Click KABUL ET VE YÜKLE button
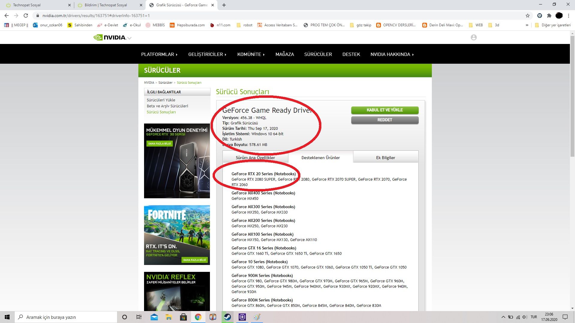The width and height of the screenshot is (575, 323). [x=385, y=110]
